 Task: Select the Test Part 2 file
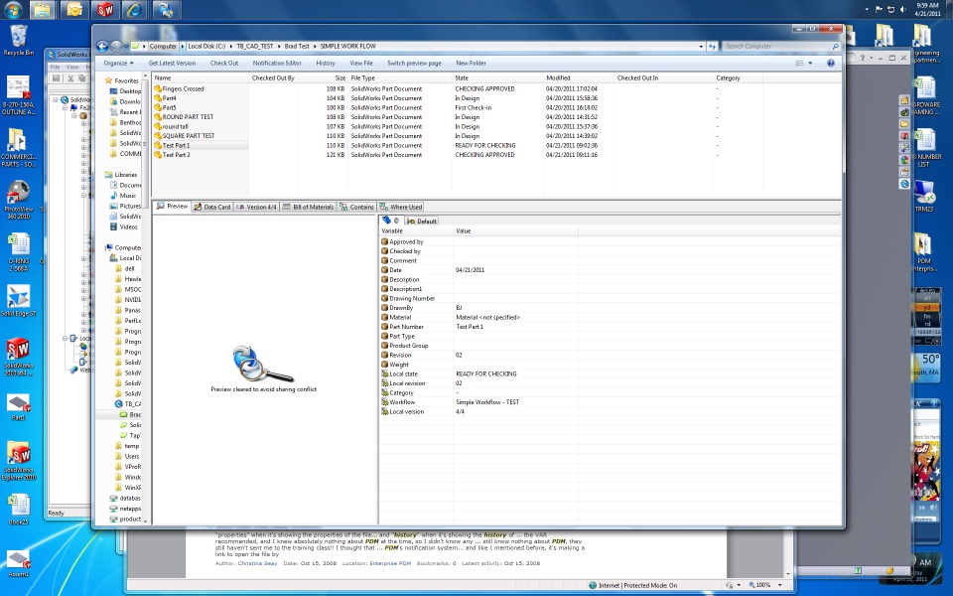[x=176, y=155]
